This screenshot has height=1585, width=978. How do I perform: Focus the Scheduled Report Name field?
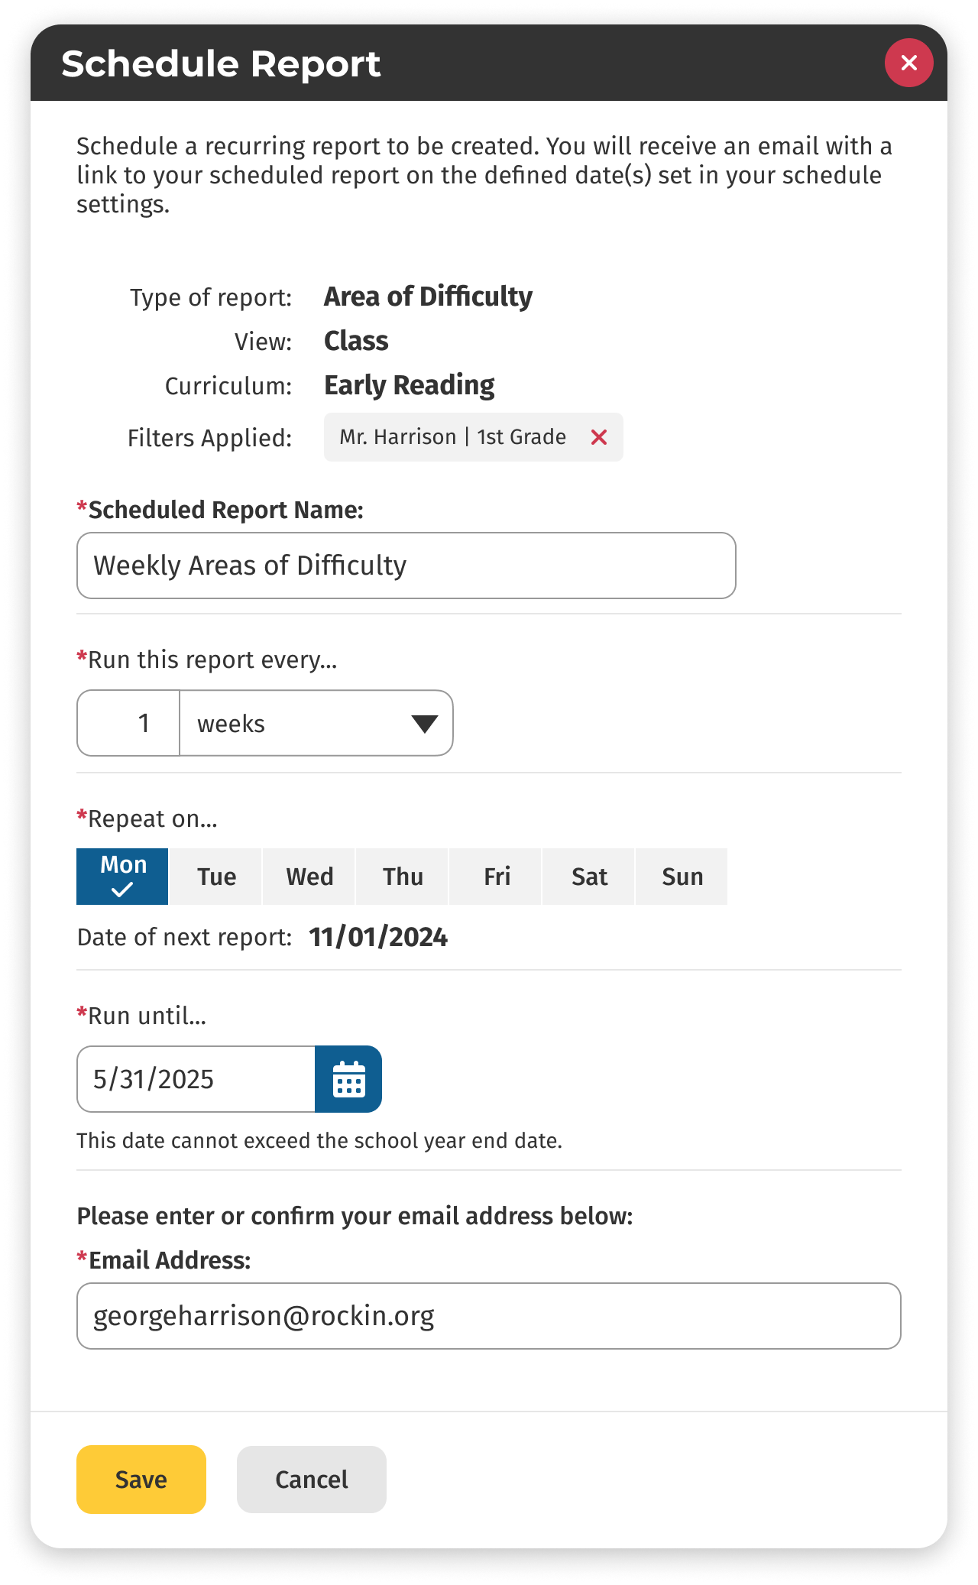click(x=406, y=566)
